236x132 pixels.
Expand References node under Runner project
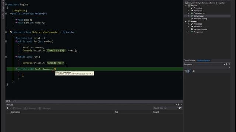click(188, 26)
